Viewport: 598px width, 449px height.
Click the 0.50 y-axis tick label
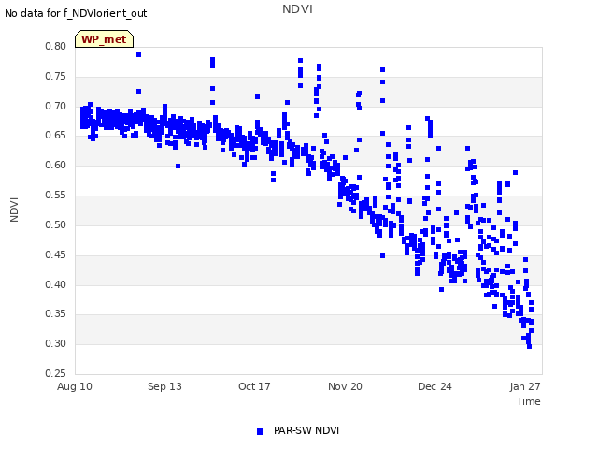(56, 224)
